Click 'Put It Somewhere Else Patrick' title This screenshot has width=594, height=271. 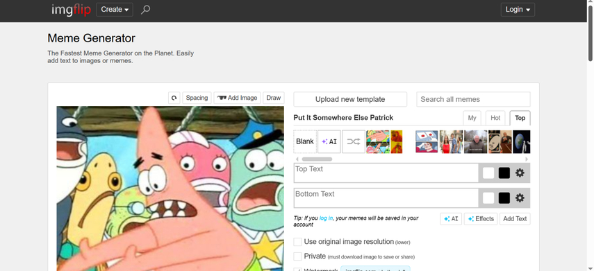point(343,118)
